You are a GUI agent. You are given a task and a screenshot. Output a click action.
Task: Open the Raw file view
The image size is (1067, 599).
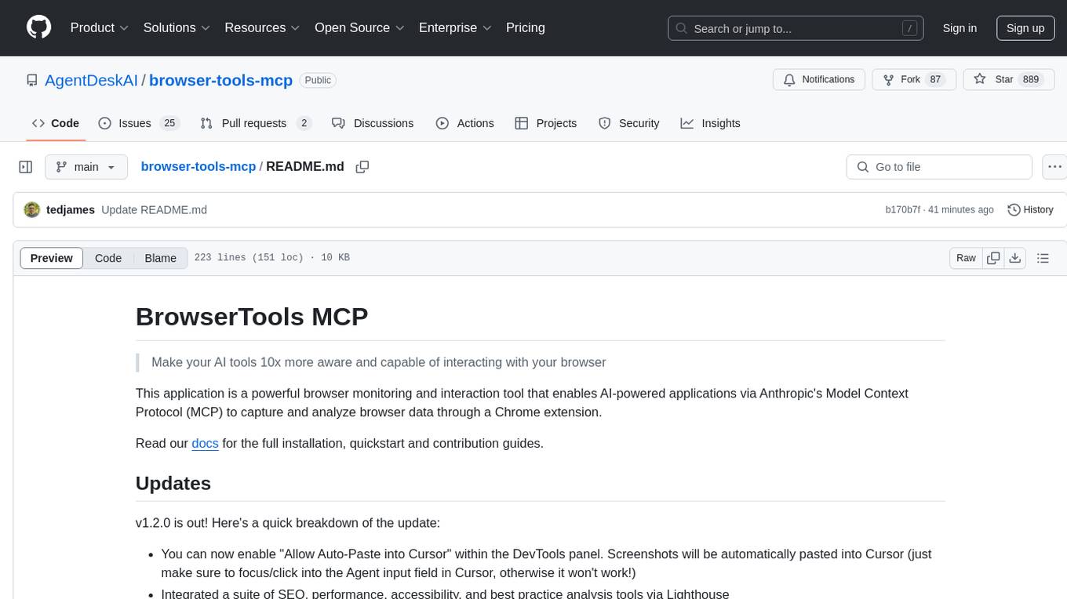966,258
